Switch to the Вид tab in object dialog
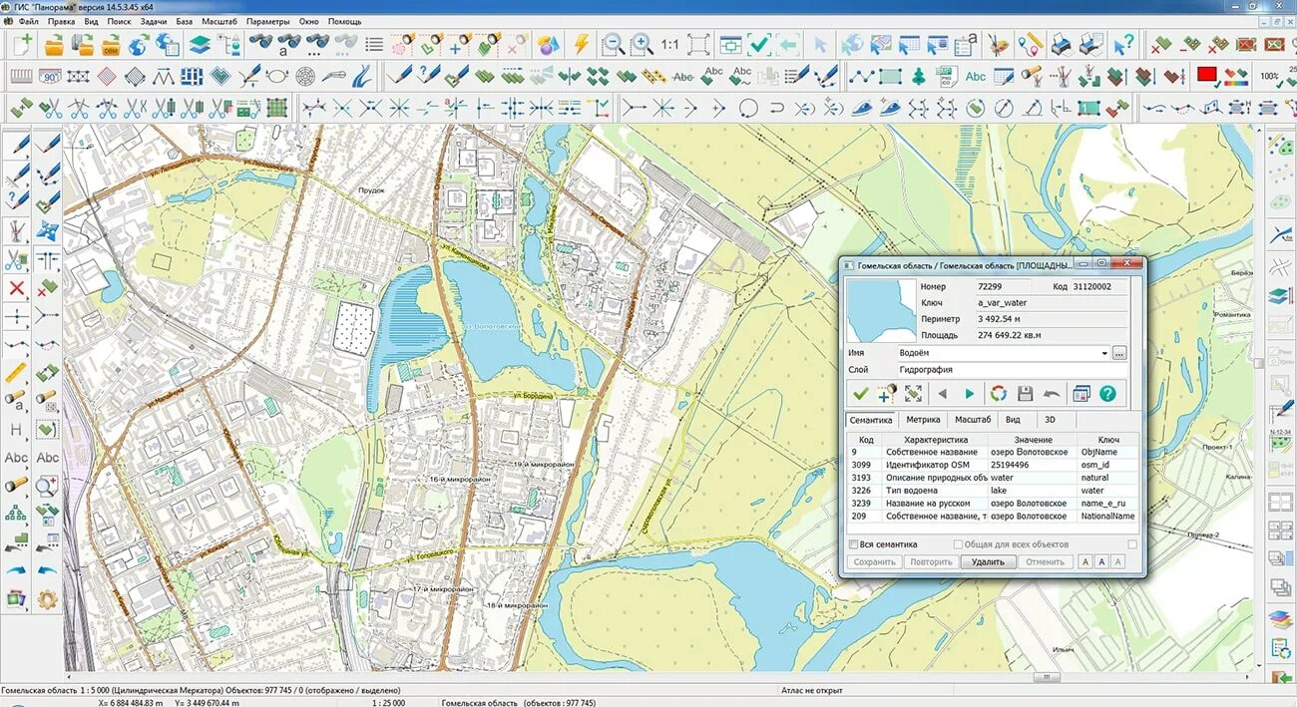Screen dimensions: 1297x707 (x=1013, y=420)
